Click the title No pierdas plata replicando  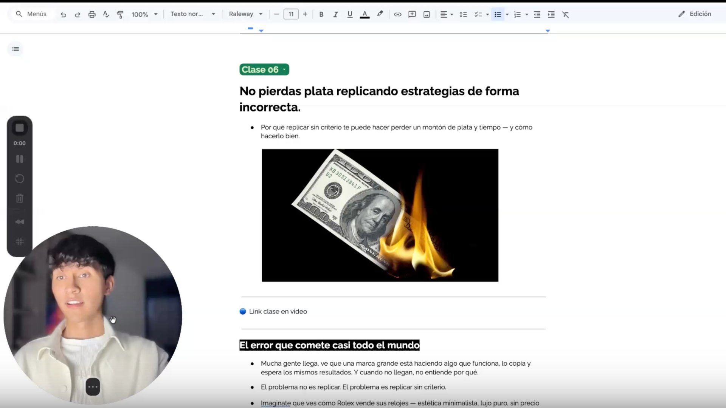click(379, 99)
